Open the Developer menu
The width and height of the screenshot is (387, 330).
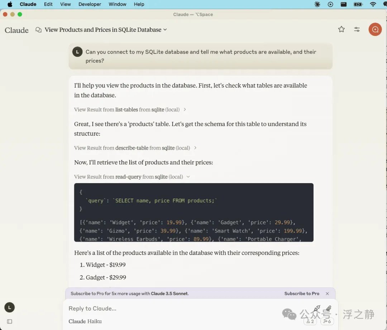[x=90, y=4]
